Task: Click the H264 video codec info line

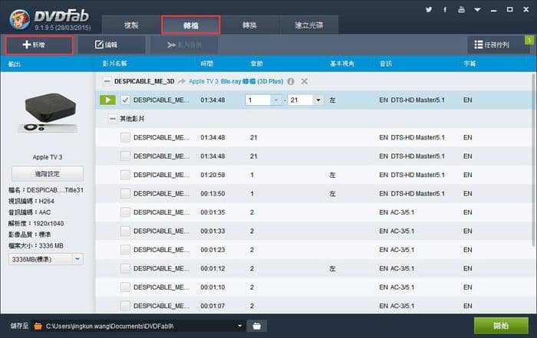Action: pyautogui.click(x=31, y=201)
